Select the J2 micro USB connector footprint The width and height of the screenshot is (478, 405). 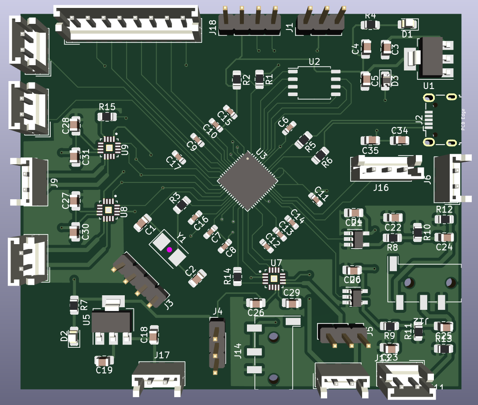(440, 119)
